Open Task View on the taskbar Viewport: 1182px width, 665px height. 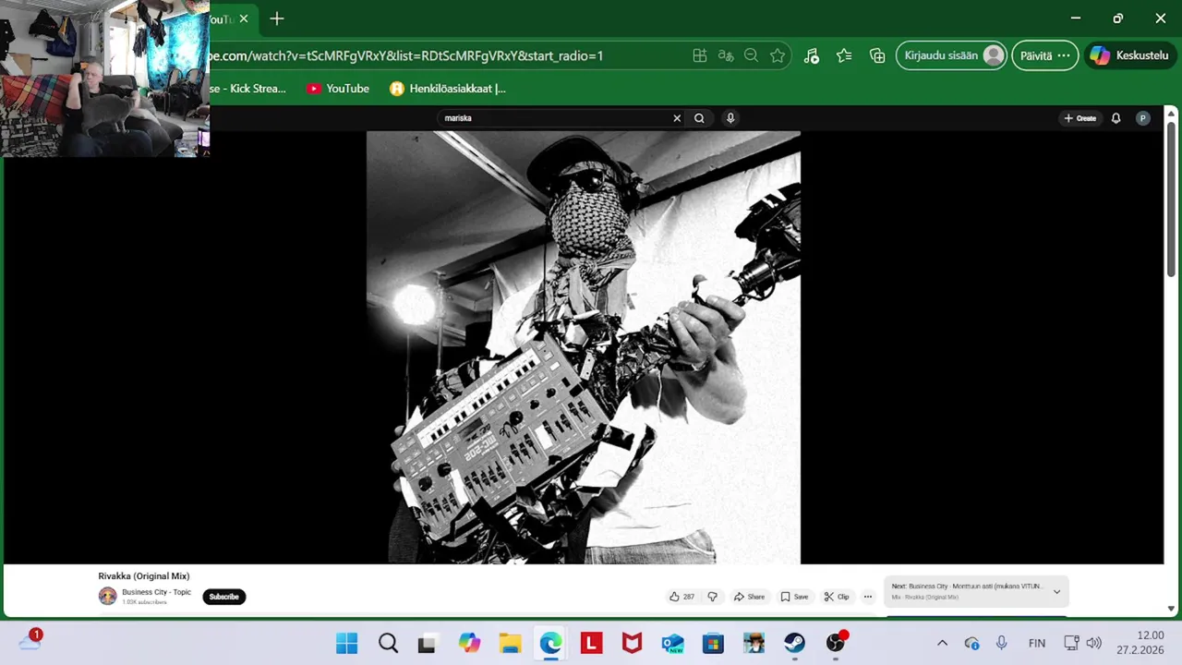(x=428, y=643)
